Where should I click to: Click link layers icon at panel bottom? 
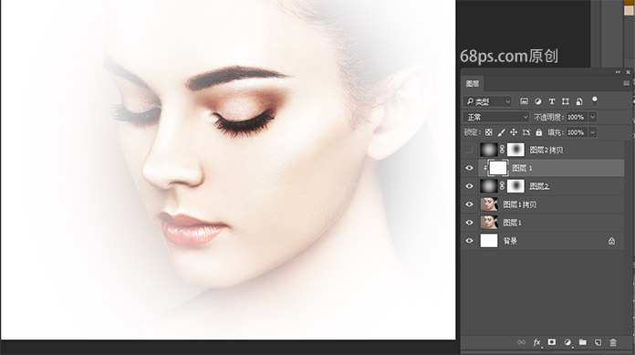[521, 342]
